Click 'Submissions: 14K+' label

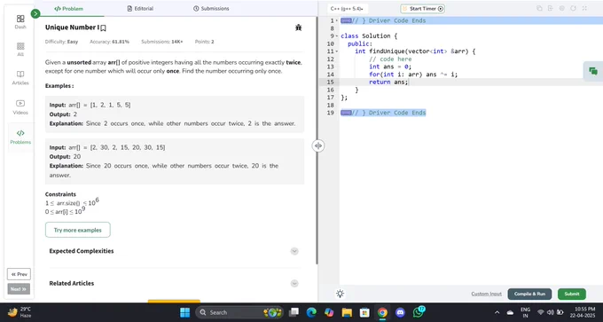click(162, 42)
